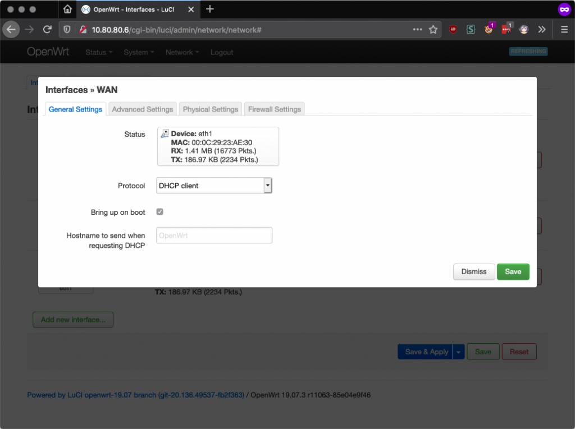Image resolution: width=575 pixels, height=429 pixels.
Task: Open the Protocol DHCP client dropdown
Action: (x=214, y=186)
